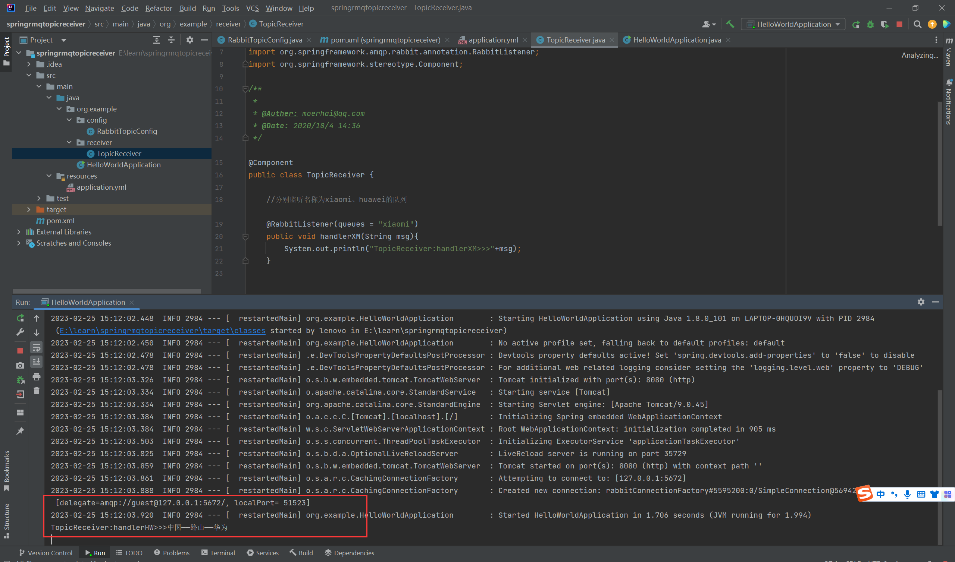Expand the target folder in project tree

[x=29, y=209]
